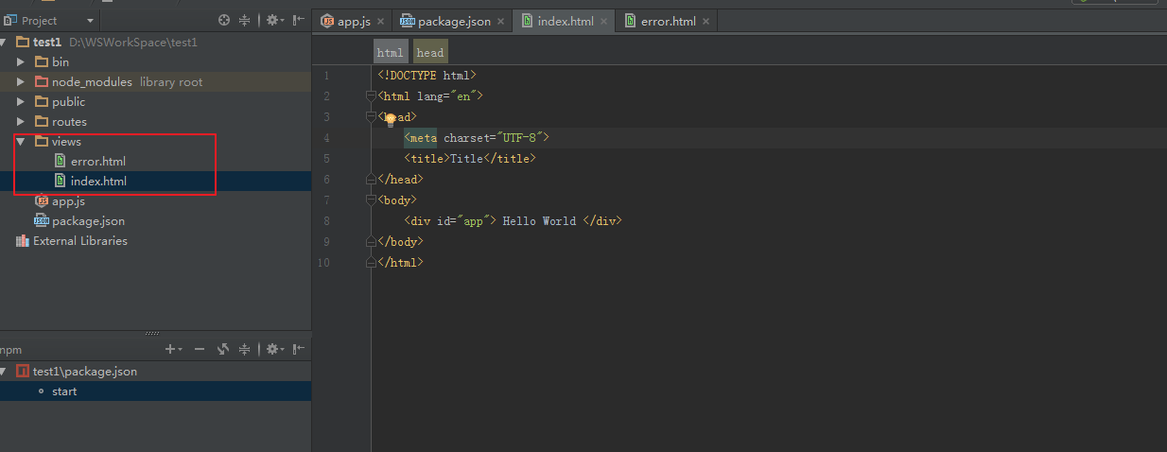Click the minus remove button in npm panel
This screenshot has height=452, width=1167.
pyautogui.click(x=200, y=349)
